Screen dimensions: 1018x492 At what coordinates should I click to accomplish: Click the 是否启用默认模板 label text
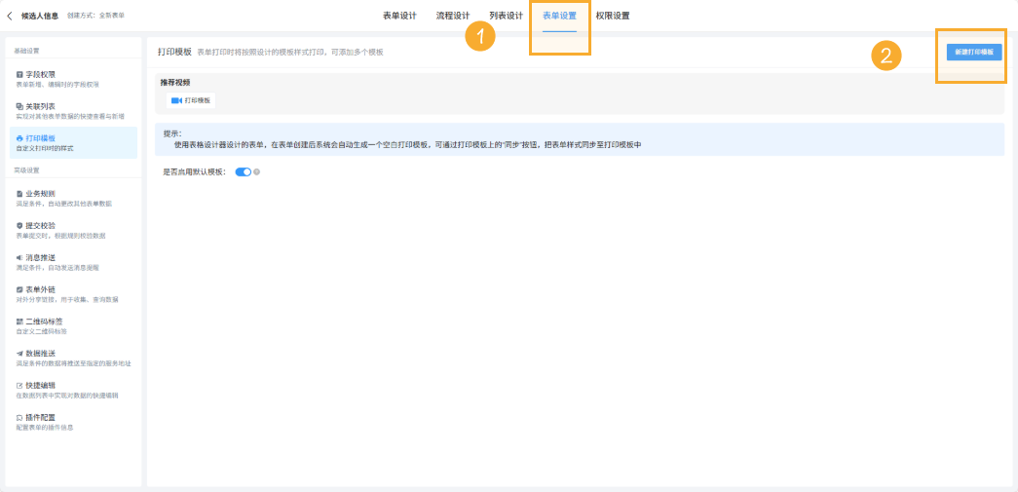pyautogui.click(x=195, y=172)
